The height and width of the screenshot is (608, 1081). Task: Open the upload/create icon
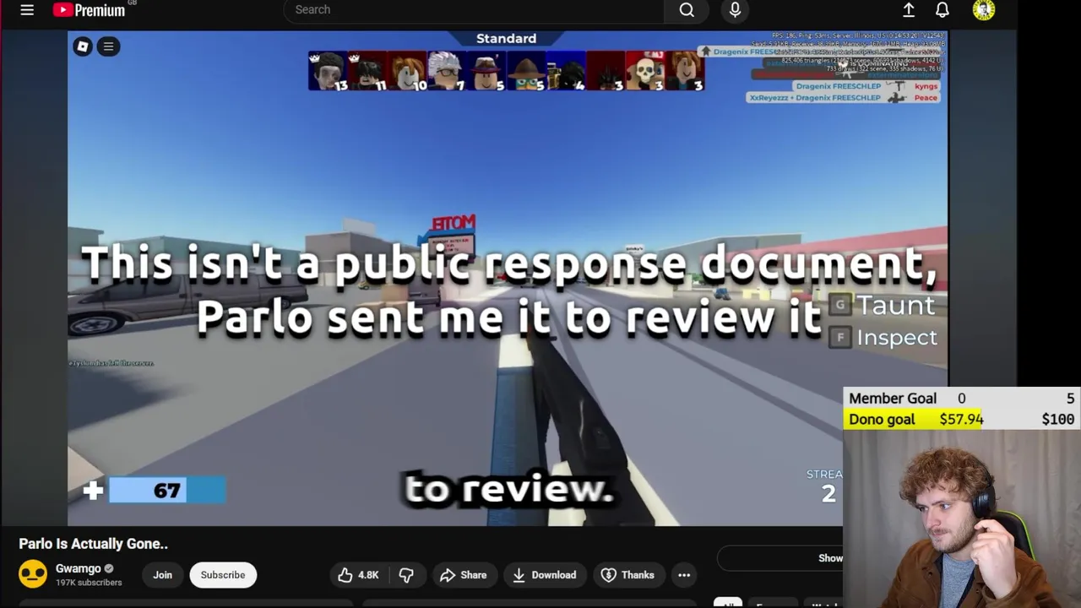coord(909,10)
